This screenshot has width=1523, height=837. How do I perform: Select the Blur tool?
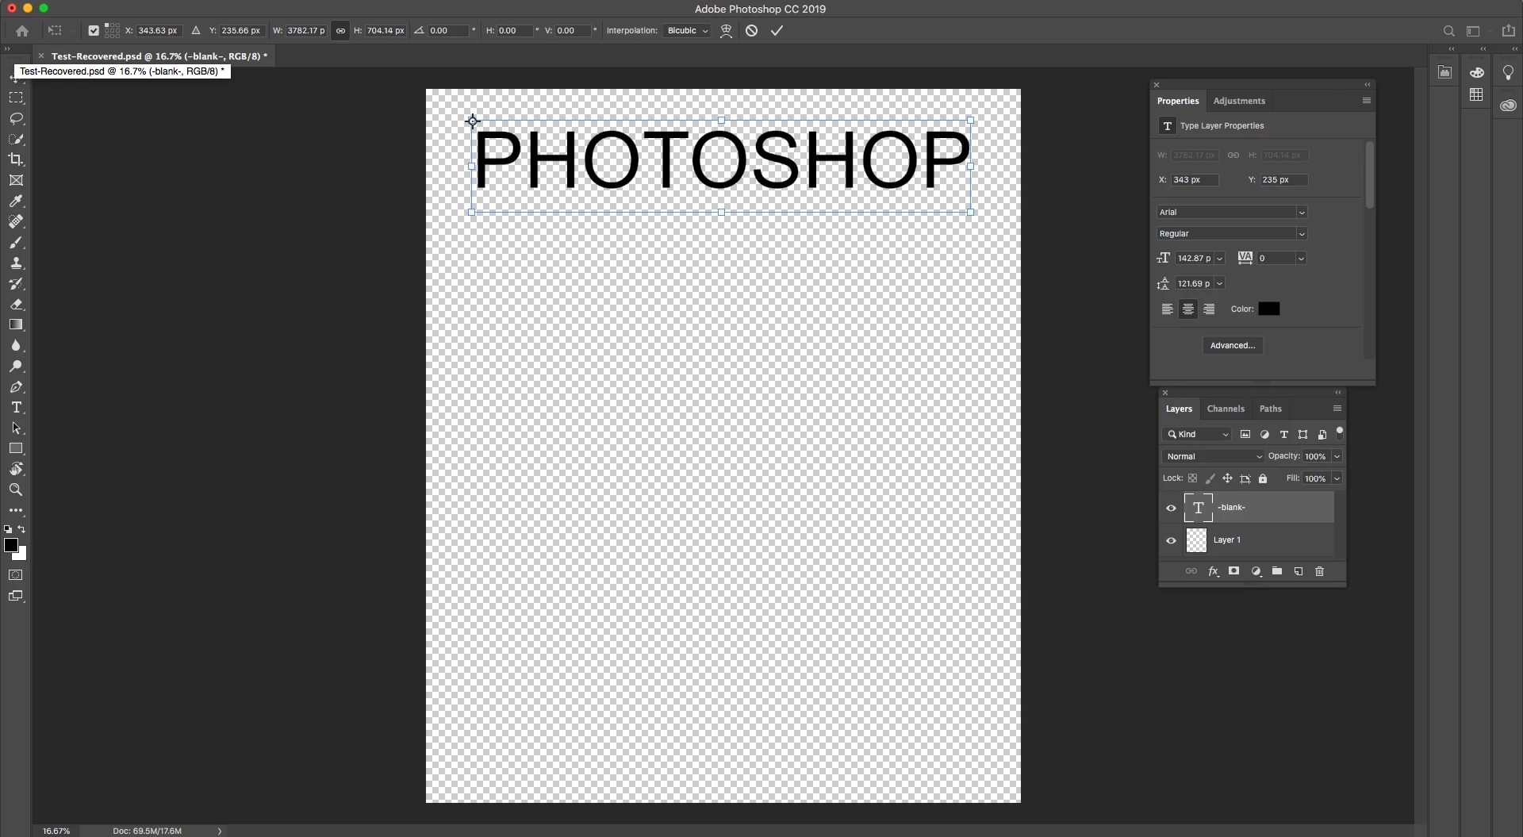tap(16, 345)
